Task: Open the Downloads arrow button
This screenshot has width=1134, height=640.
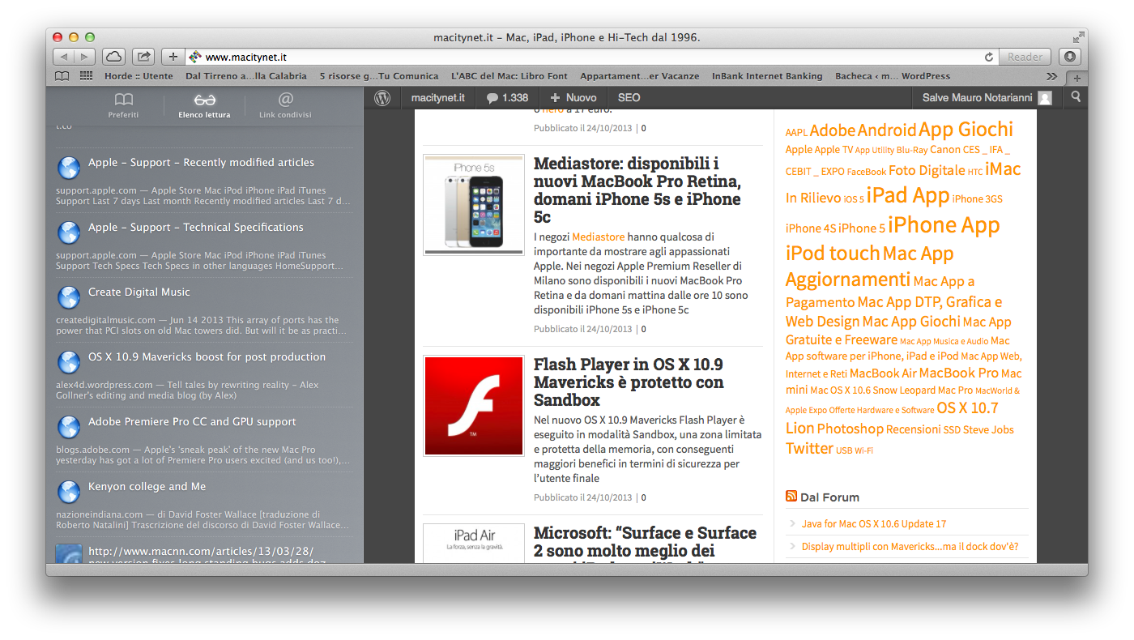Action: 1071,57
